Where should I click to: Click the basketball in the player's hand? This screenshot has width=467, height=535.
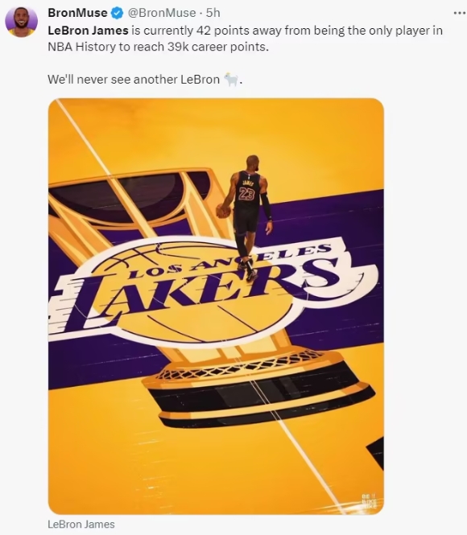224,211
